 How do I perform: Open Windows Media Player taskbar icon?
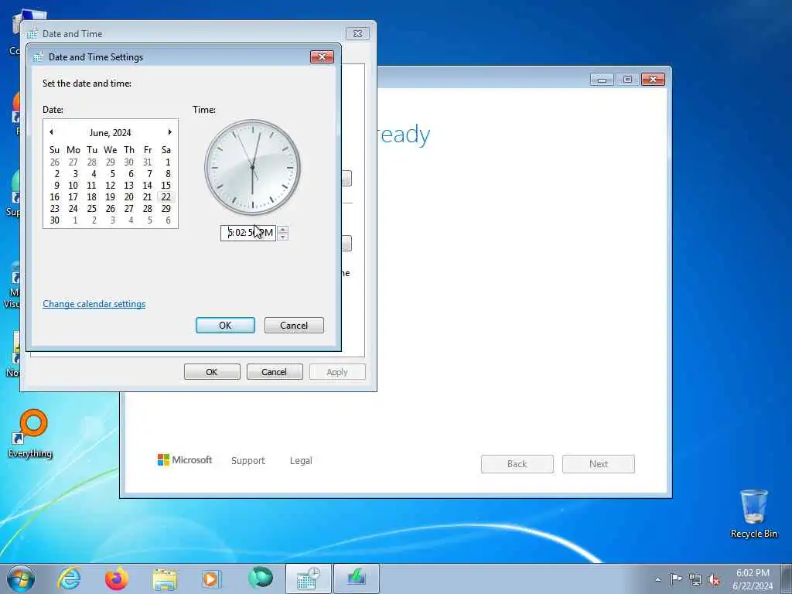[211, 579]
